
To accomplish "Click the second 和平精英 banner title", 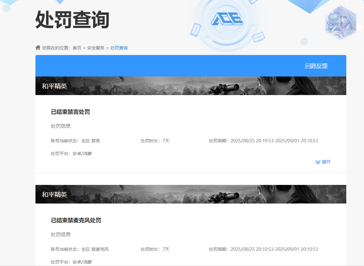I will click(54, 195).
